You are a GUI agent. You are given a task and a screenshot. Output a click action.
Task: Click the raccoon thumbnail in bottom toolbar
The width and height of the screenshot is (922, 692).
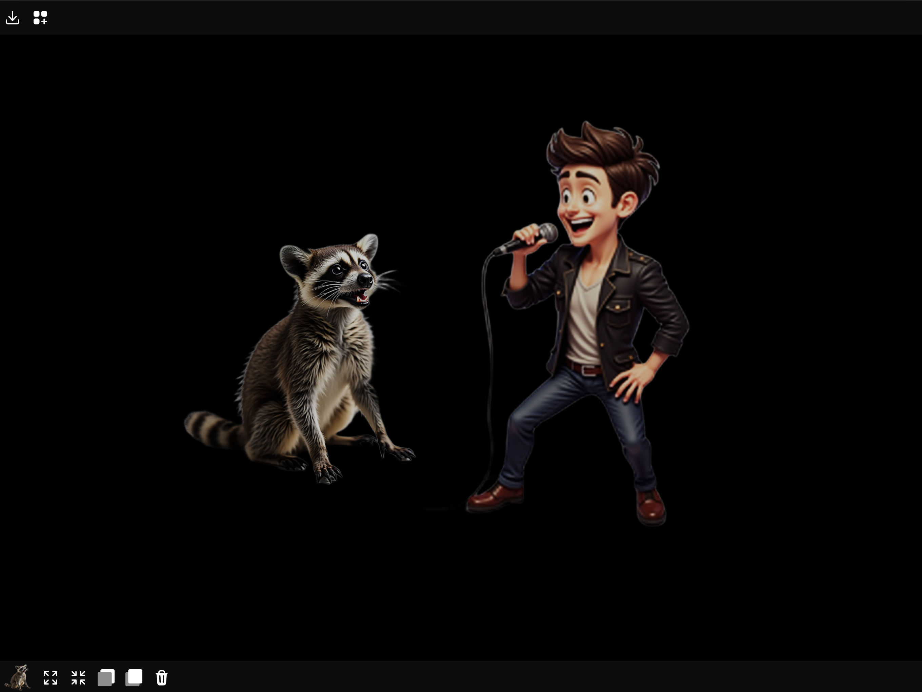tap(18, 677)
